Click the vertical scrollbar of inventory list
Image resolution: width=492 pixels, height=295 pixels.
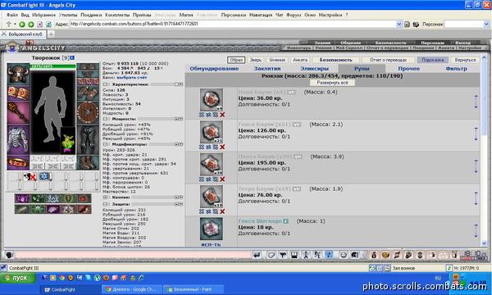pyautogui.click(x=484, y=150)
